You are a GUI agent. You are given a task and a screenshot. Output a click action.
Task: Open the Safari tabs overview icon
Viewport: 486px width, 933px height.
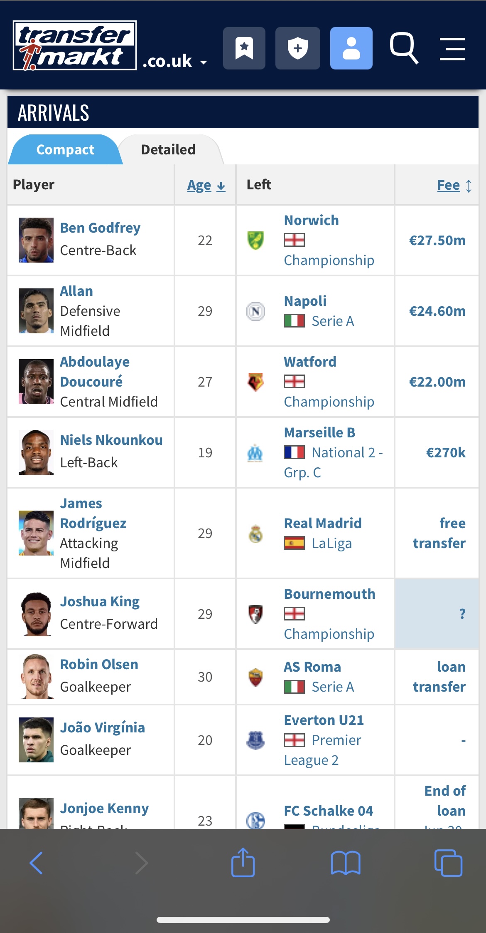point(448,863)
